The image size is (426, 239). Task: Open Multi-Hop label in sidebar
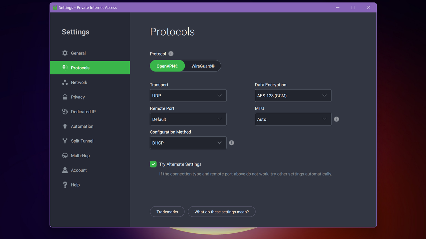pyautogui.click(x=80, y=156)
